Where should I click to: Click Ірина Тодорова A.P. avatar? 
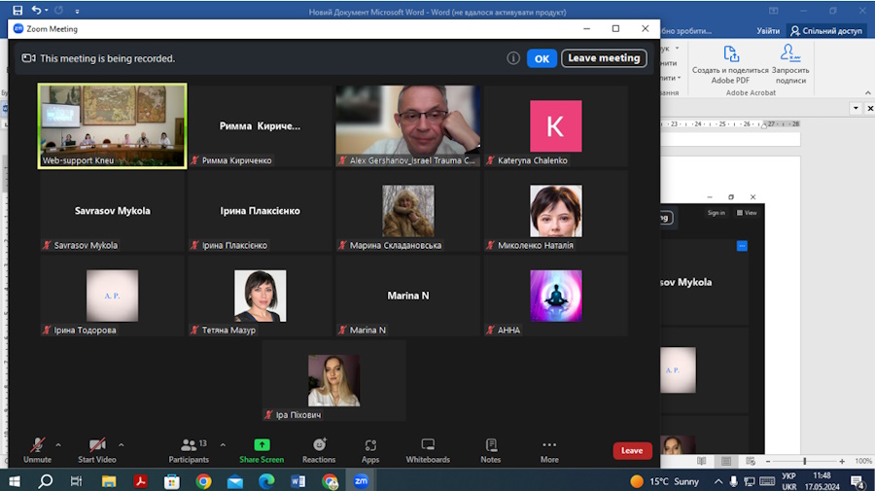(112, 296)
